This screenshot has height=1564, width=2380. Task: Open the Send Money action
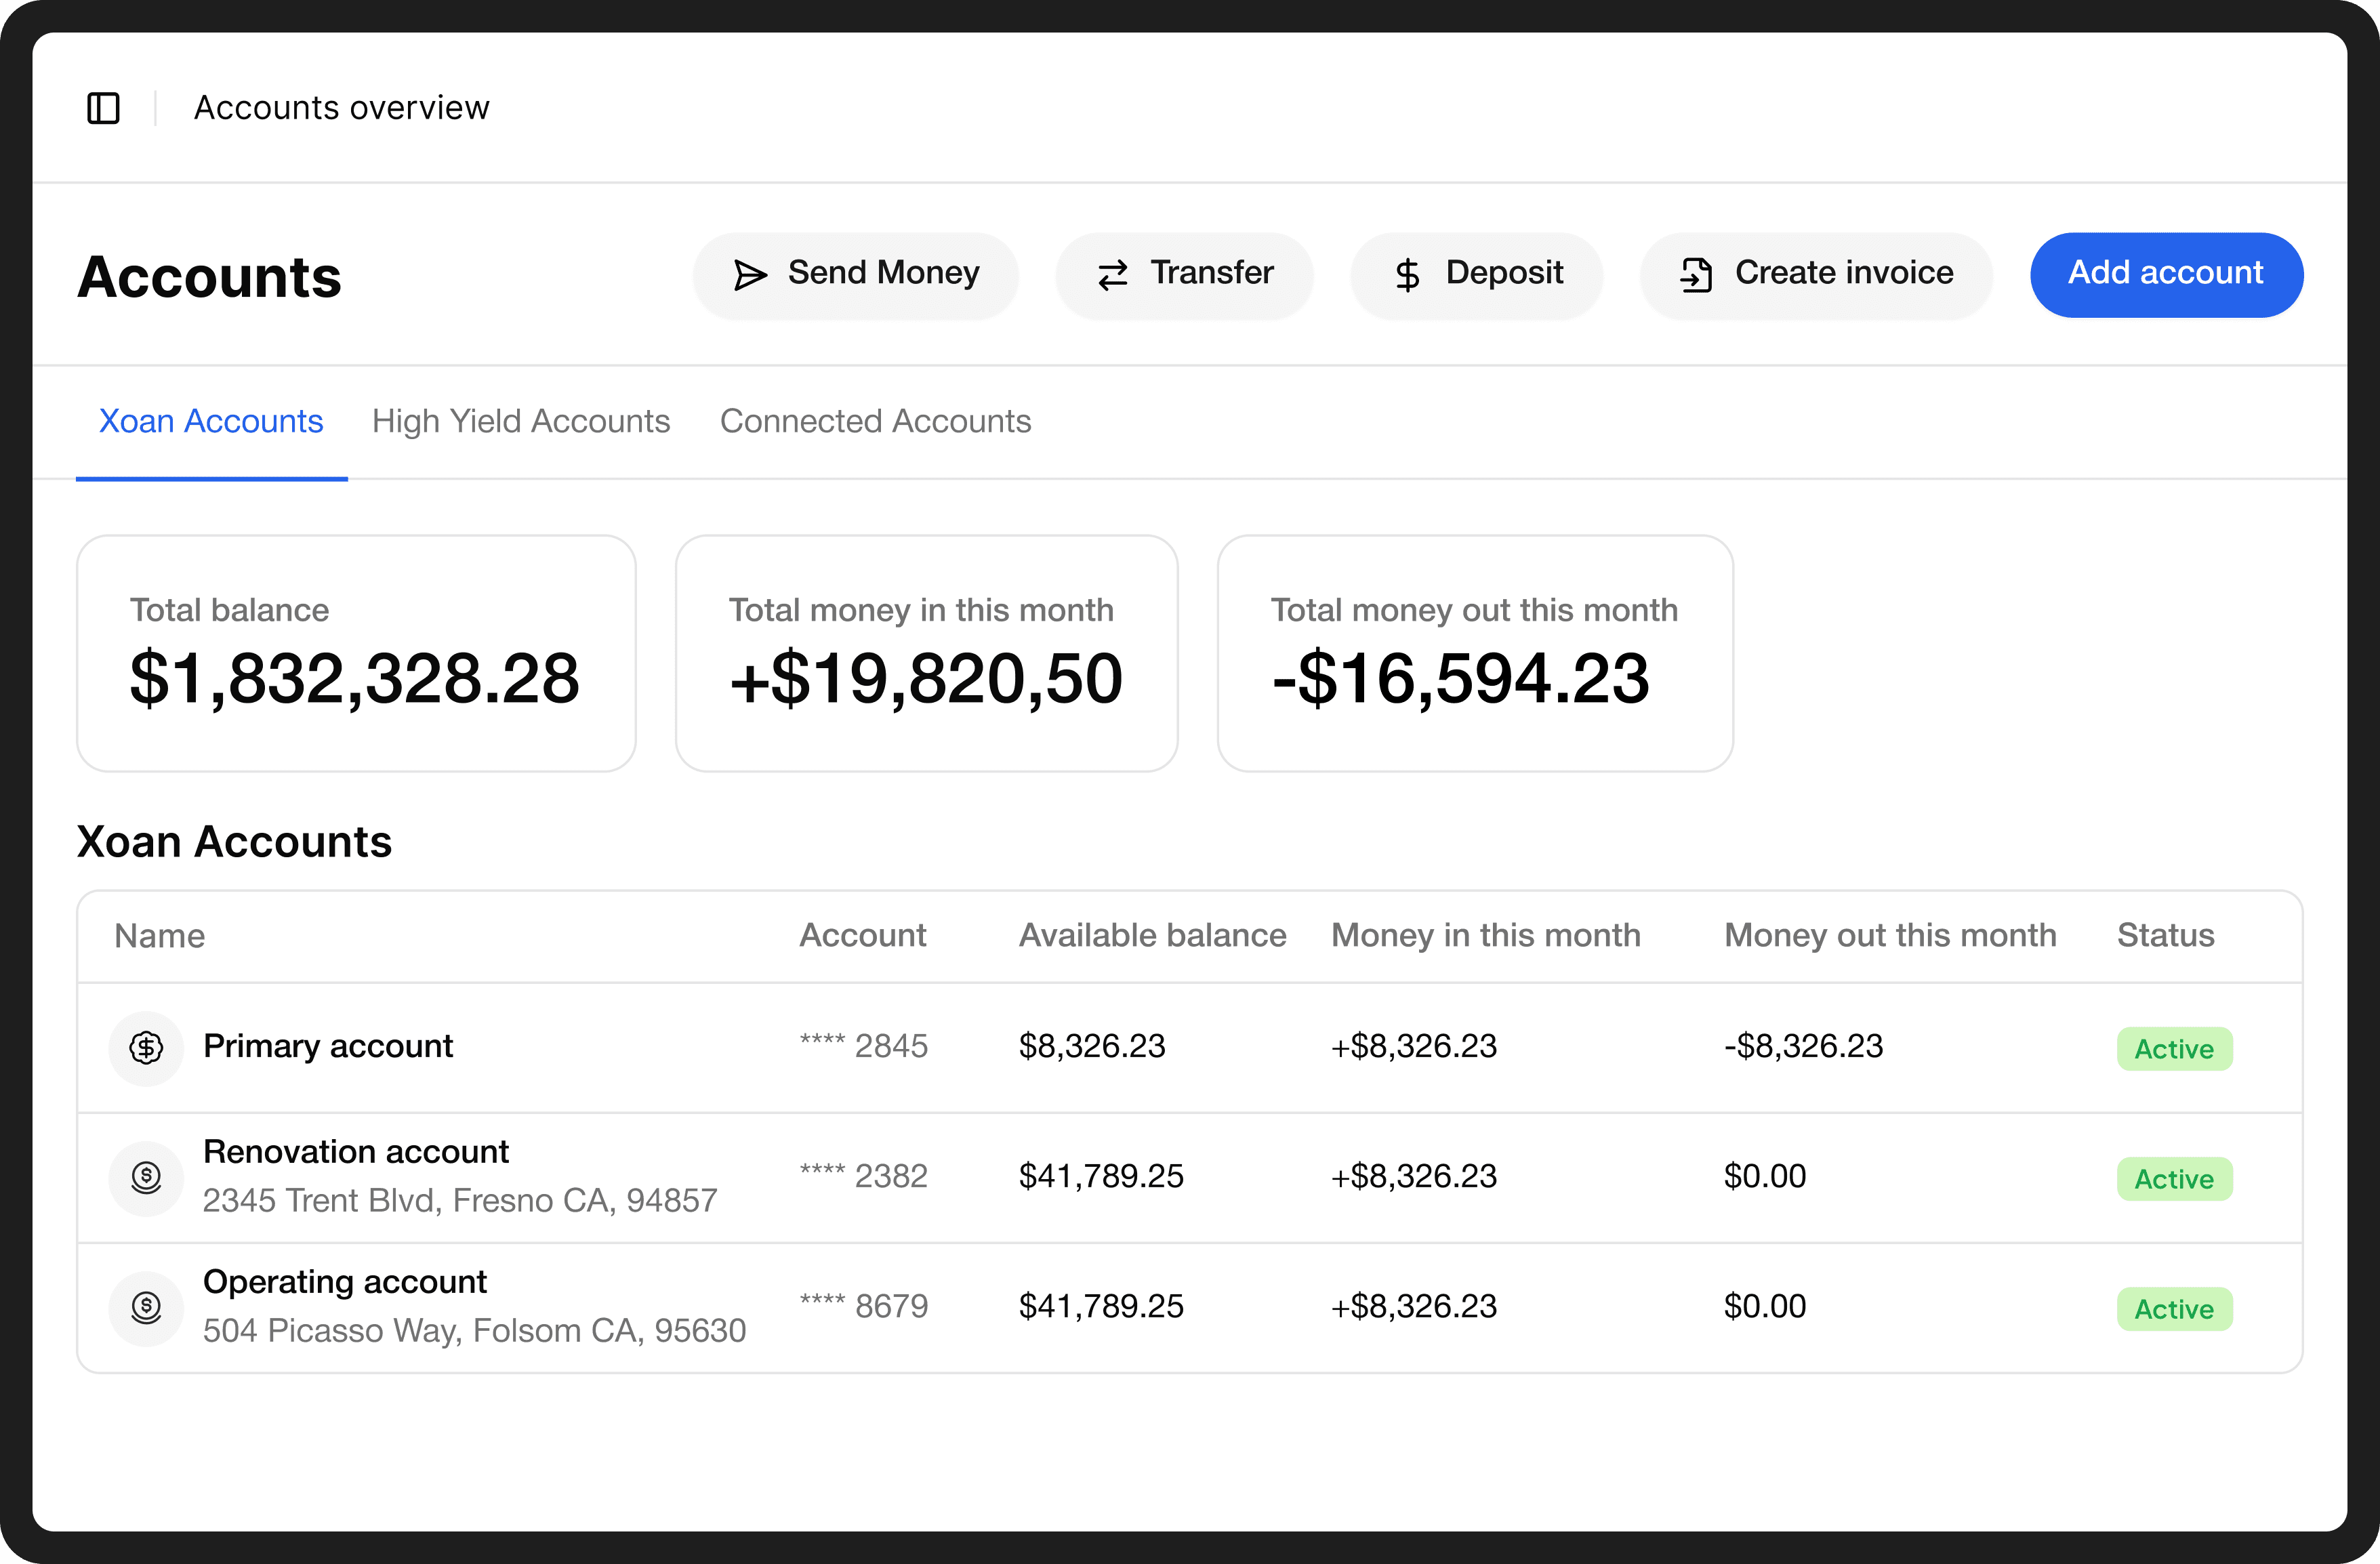coord(856,274)
